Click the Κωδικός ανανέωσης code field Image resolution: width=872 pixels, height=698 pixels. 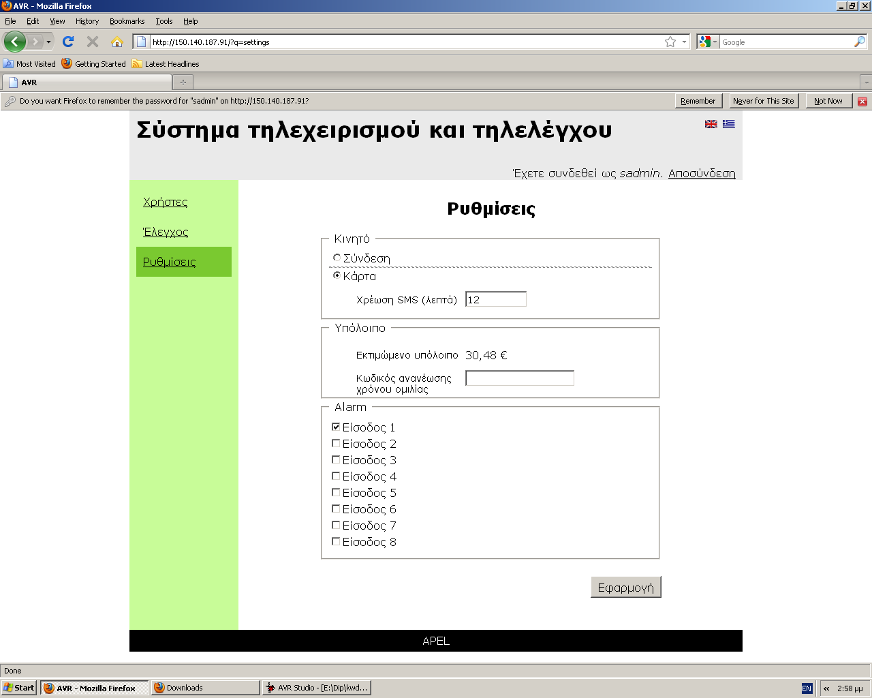(x=520, y=378)
